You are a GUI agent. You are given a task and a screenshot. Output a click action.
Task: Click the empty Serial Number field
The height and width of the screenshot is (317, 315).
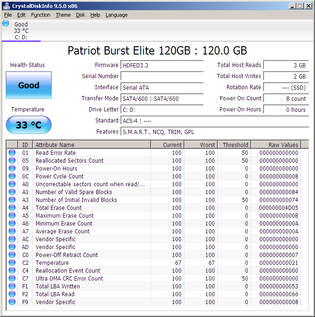click(x=162, y=76)
